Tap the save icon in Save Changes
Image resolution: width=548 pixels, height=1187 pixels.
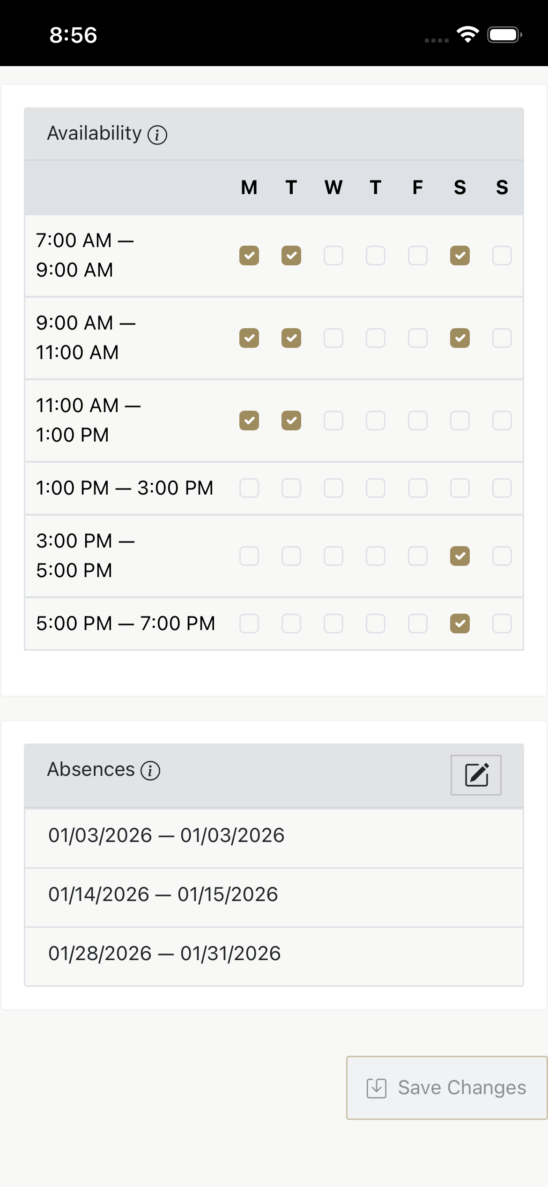pyautogui.click(x=376, y=1088)
